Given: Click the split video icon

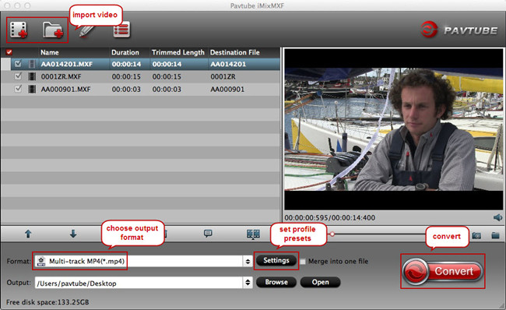Looking at the screenshot, I should [x=253, y=234].
